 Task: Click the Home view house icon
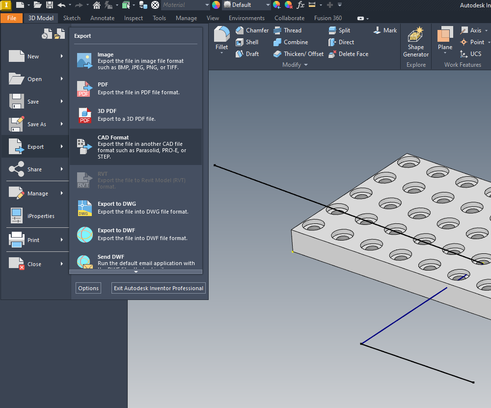(96, 5)
